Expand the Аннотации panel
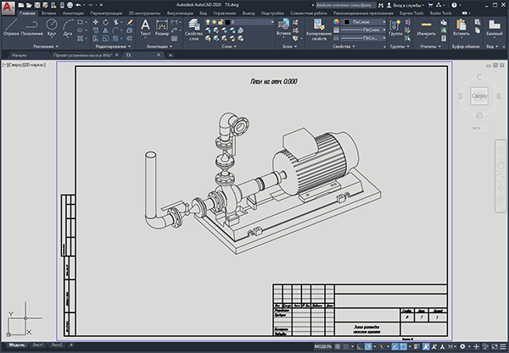 point(159,47)
